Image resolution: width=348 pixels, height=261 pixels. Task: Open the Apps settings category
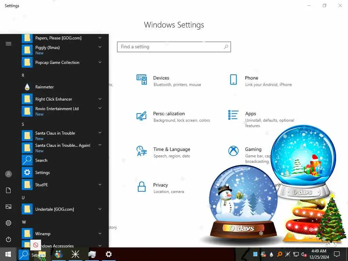click(261, 119)
